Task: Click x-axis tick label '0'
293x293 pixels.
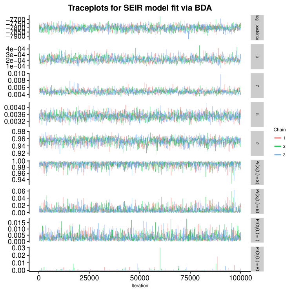Action: click(39, 278)
